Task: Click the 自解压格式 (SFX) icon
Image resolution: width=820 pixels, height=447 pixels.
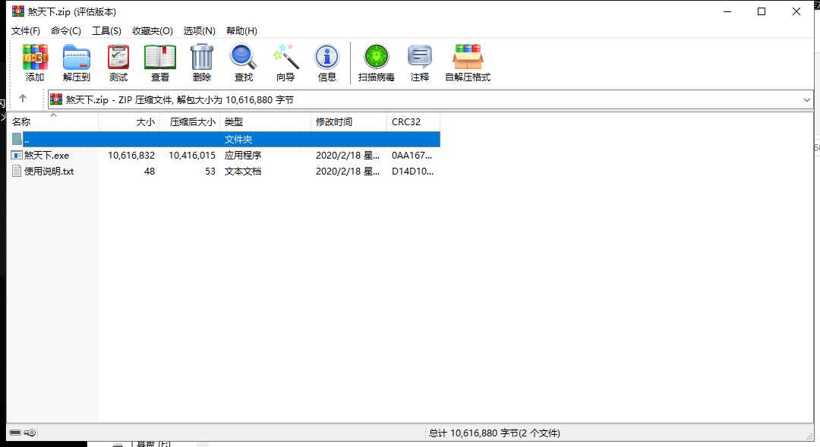Action: click(x=468, y=58)
